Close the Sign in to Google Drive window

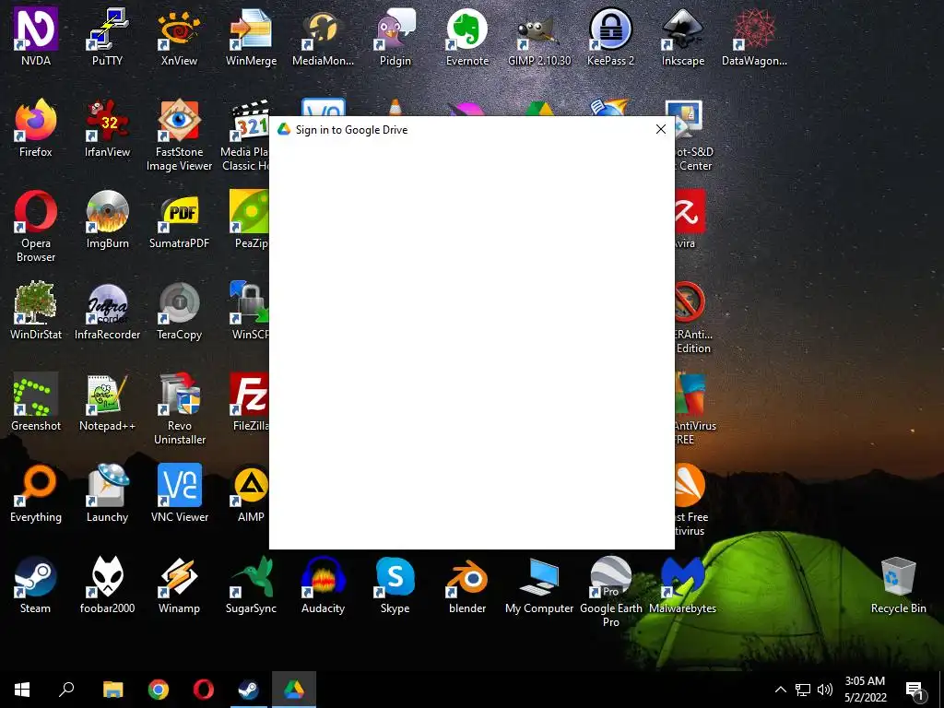click(x=660, y=129)
